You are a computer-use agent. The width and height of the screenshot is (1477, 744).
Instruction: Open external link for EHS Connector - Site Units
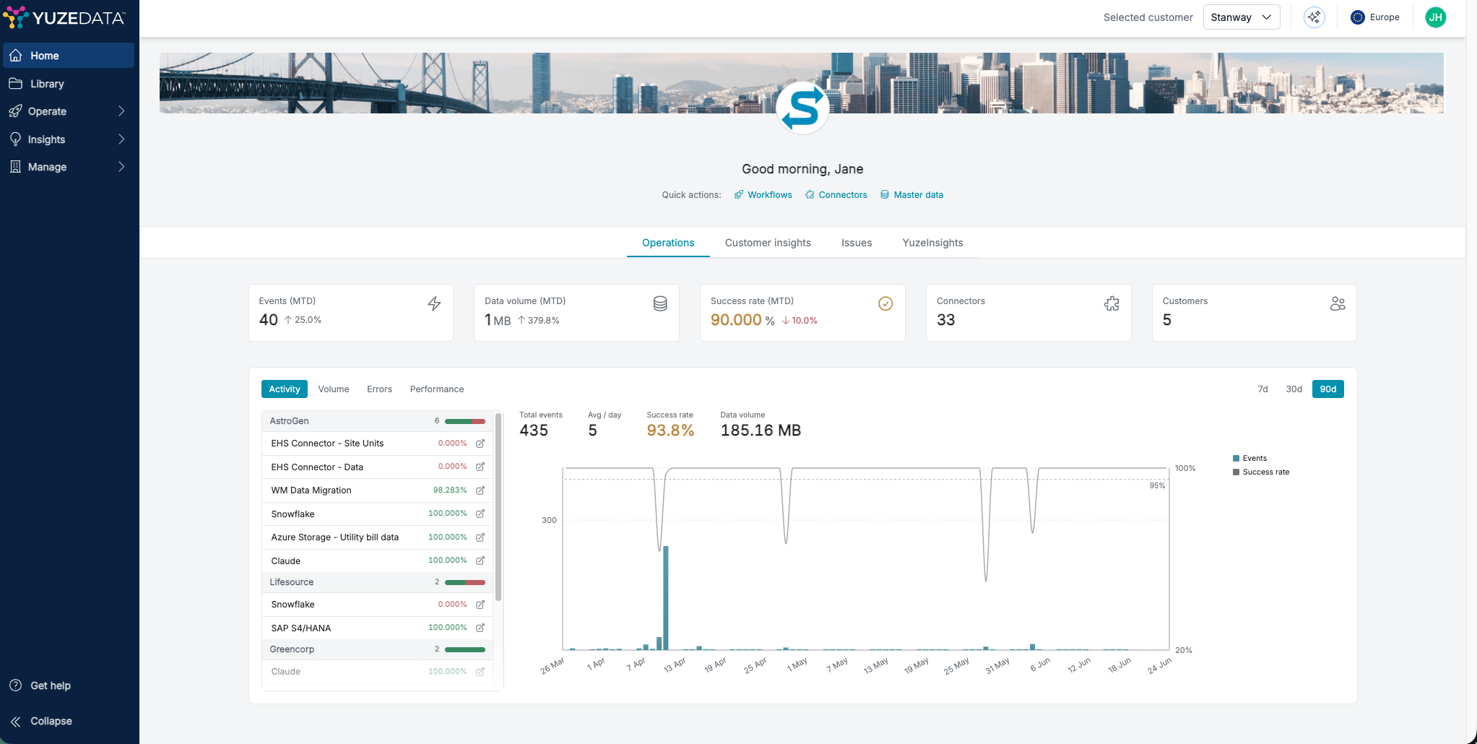tap(480, 444)
